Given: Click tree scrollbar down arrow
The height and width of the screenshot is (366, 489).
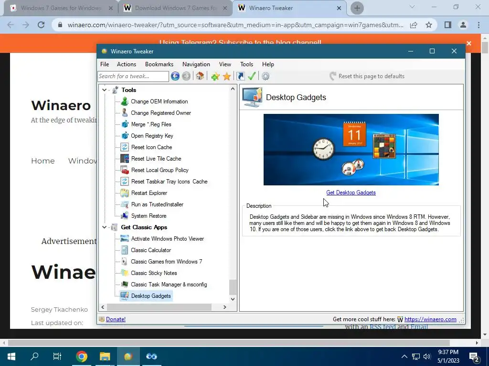Looking at the screenshot, I should [x=233, y=299].
